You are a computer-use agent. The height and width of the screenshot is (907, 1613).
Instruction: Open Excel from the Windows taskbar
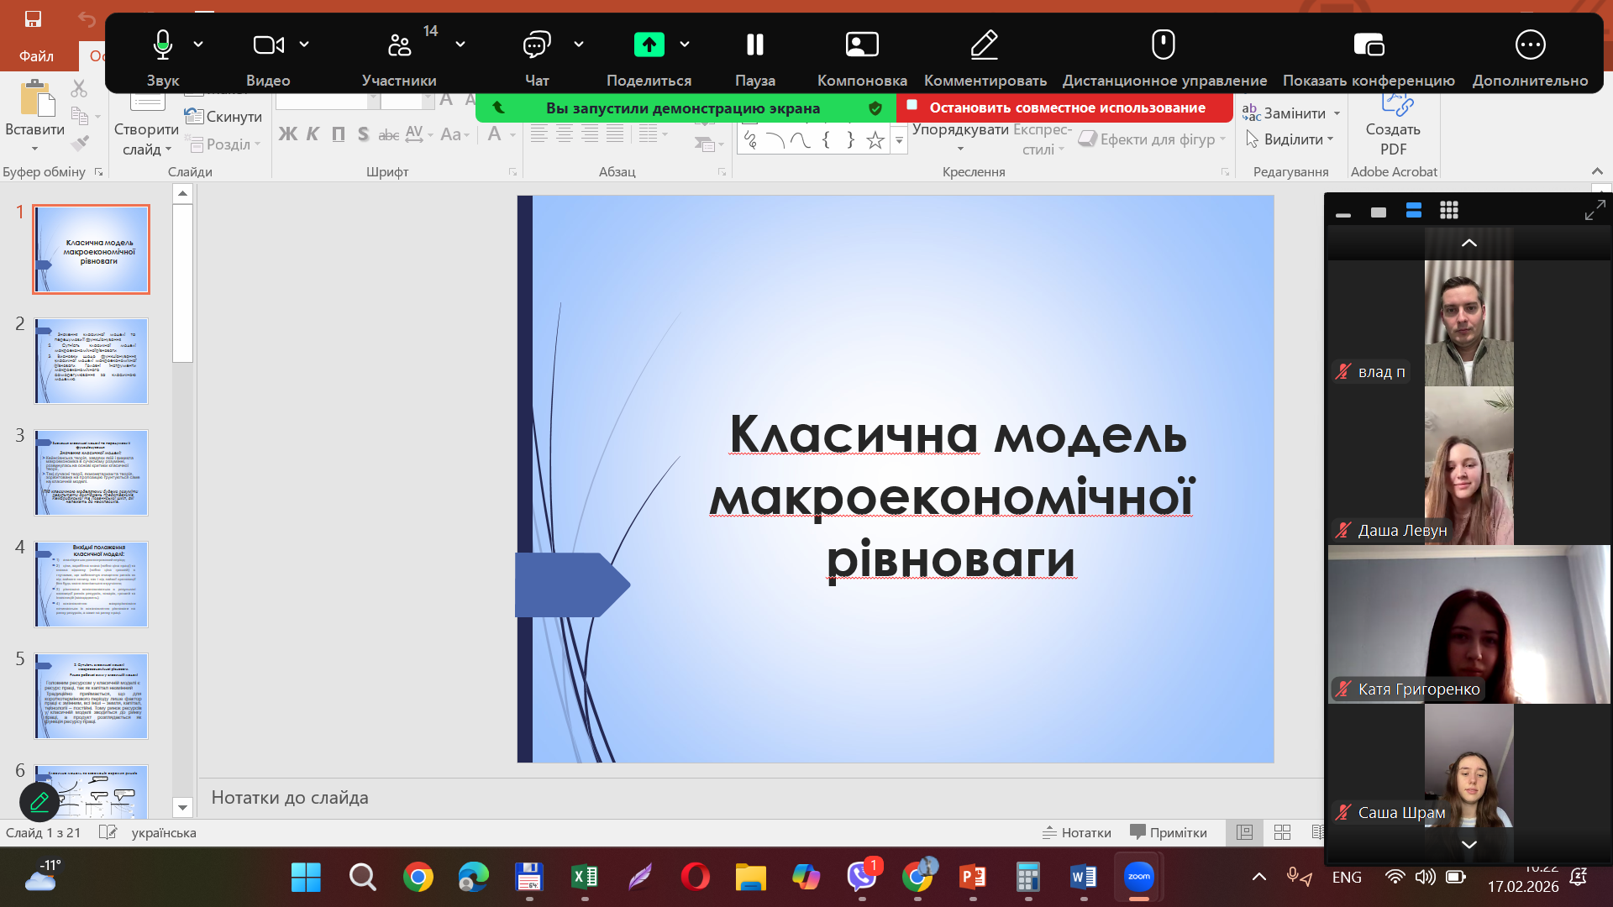[x=584, y=878]
